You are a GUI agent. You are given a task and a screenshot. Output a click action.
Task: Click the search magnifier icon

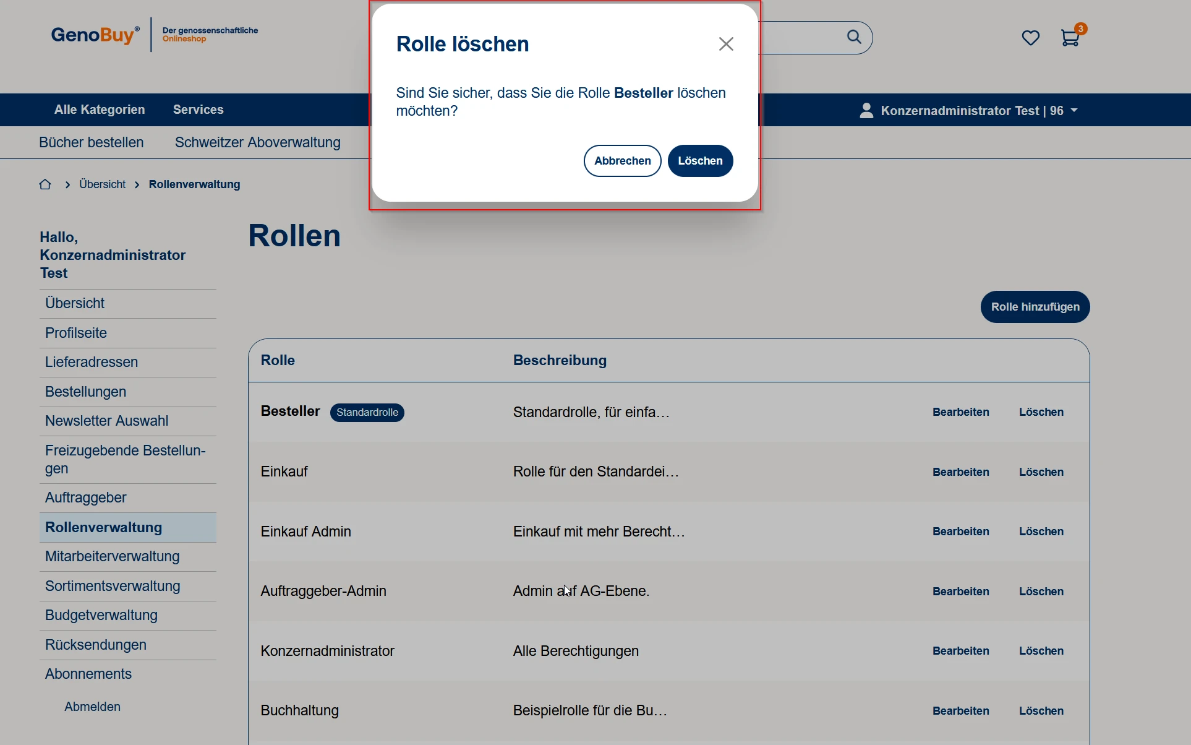pyautogui.click(x=854, y=37)
